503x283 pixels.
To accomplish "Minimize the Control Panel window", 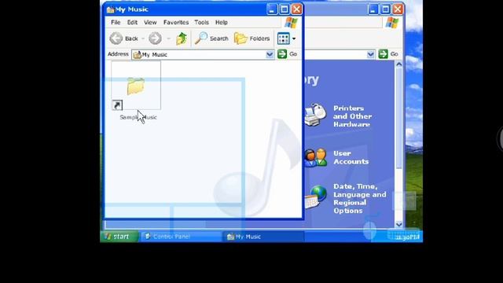I will click(x=373, y=9).
